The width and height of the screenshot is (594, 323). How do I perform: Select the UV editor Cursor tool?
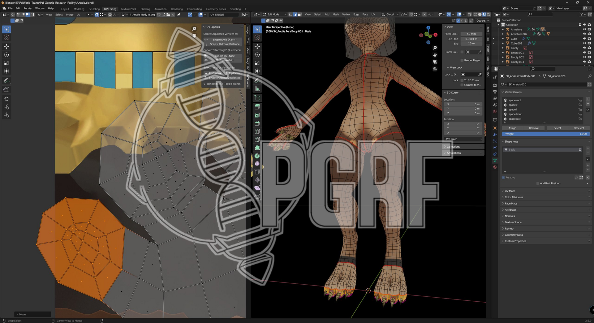click(x=6, y=37)
